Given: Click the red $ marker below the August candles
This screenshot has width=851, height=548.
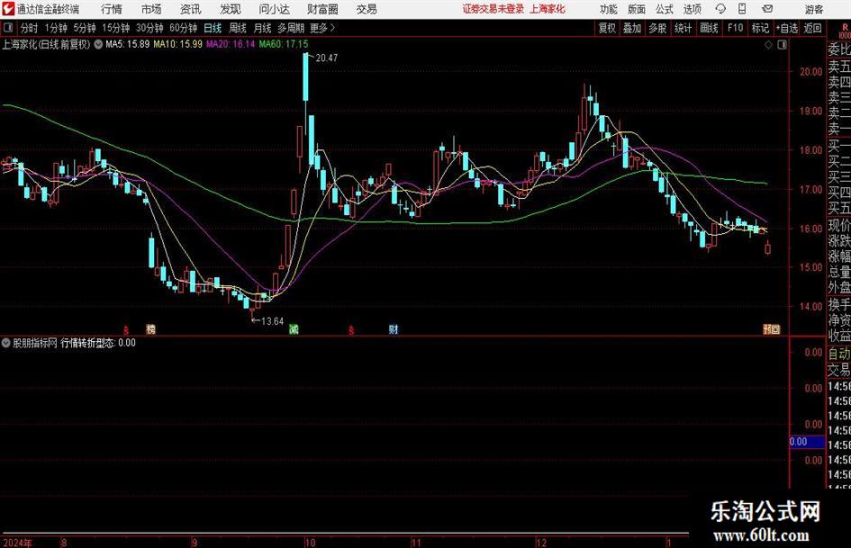Looking at the screenshot, I should pos(126,329).
